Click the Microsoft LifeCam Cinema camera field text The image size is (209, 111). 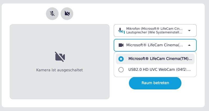pyautogui.click(x=155, y=45)
